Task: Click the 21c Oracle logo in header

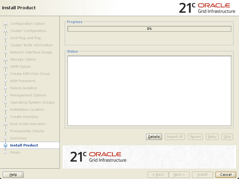Action: [x=207, y=8]
